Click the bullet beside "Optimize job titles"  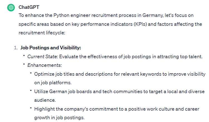(x=31, y=74)
